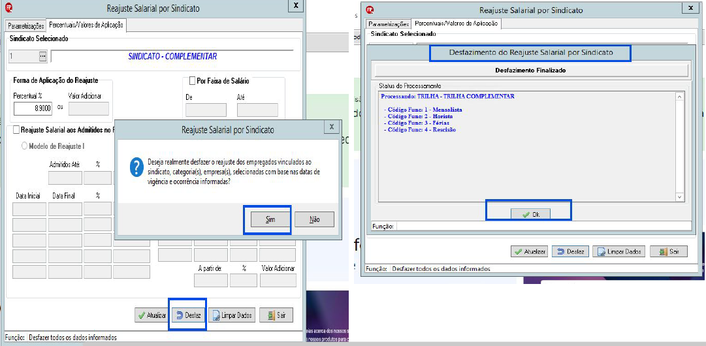Select text 'Código Func: 3 - Férias'
Image resolution: width=706 pixels, height=346 pixels.
click(x=418, y=123)
